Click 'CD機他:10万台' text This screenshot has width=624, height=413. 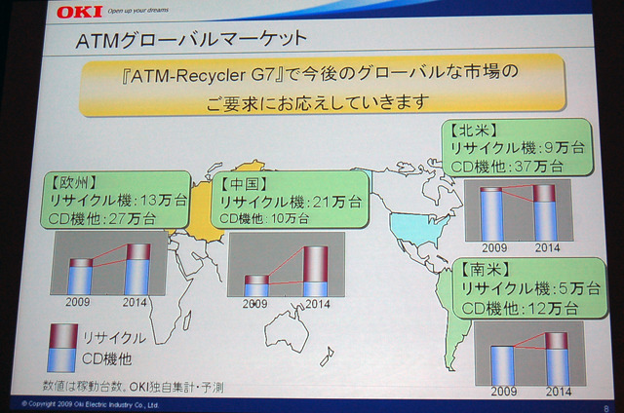pyautogui.click(x=264, y=218)
